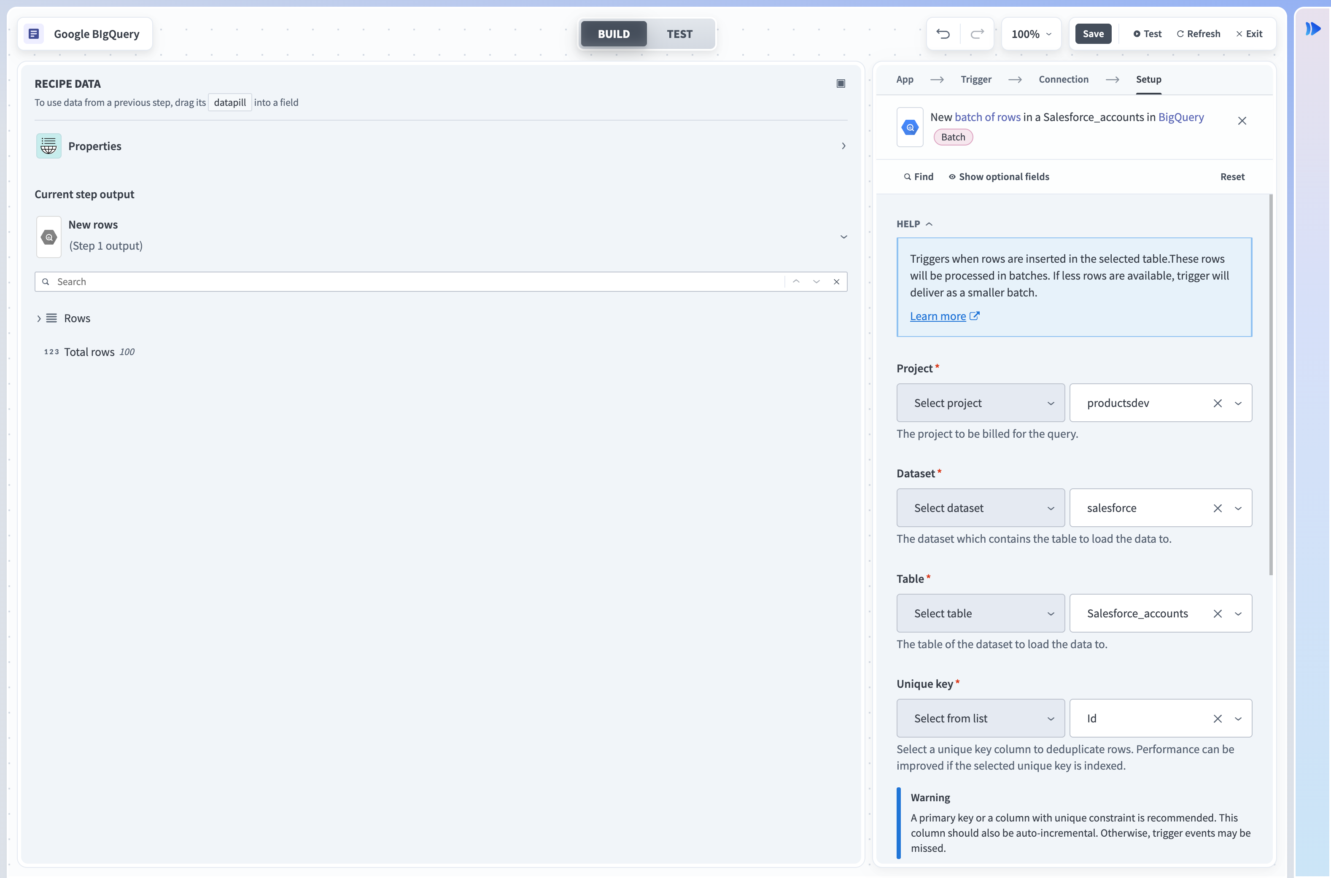Screen dimensions: 1331x878
Task: Select the Total rows datapill
Action: coord(89,352)
